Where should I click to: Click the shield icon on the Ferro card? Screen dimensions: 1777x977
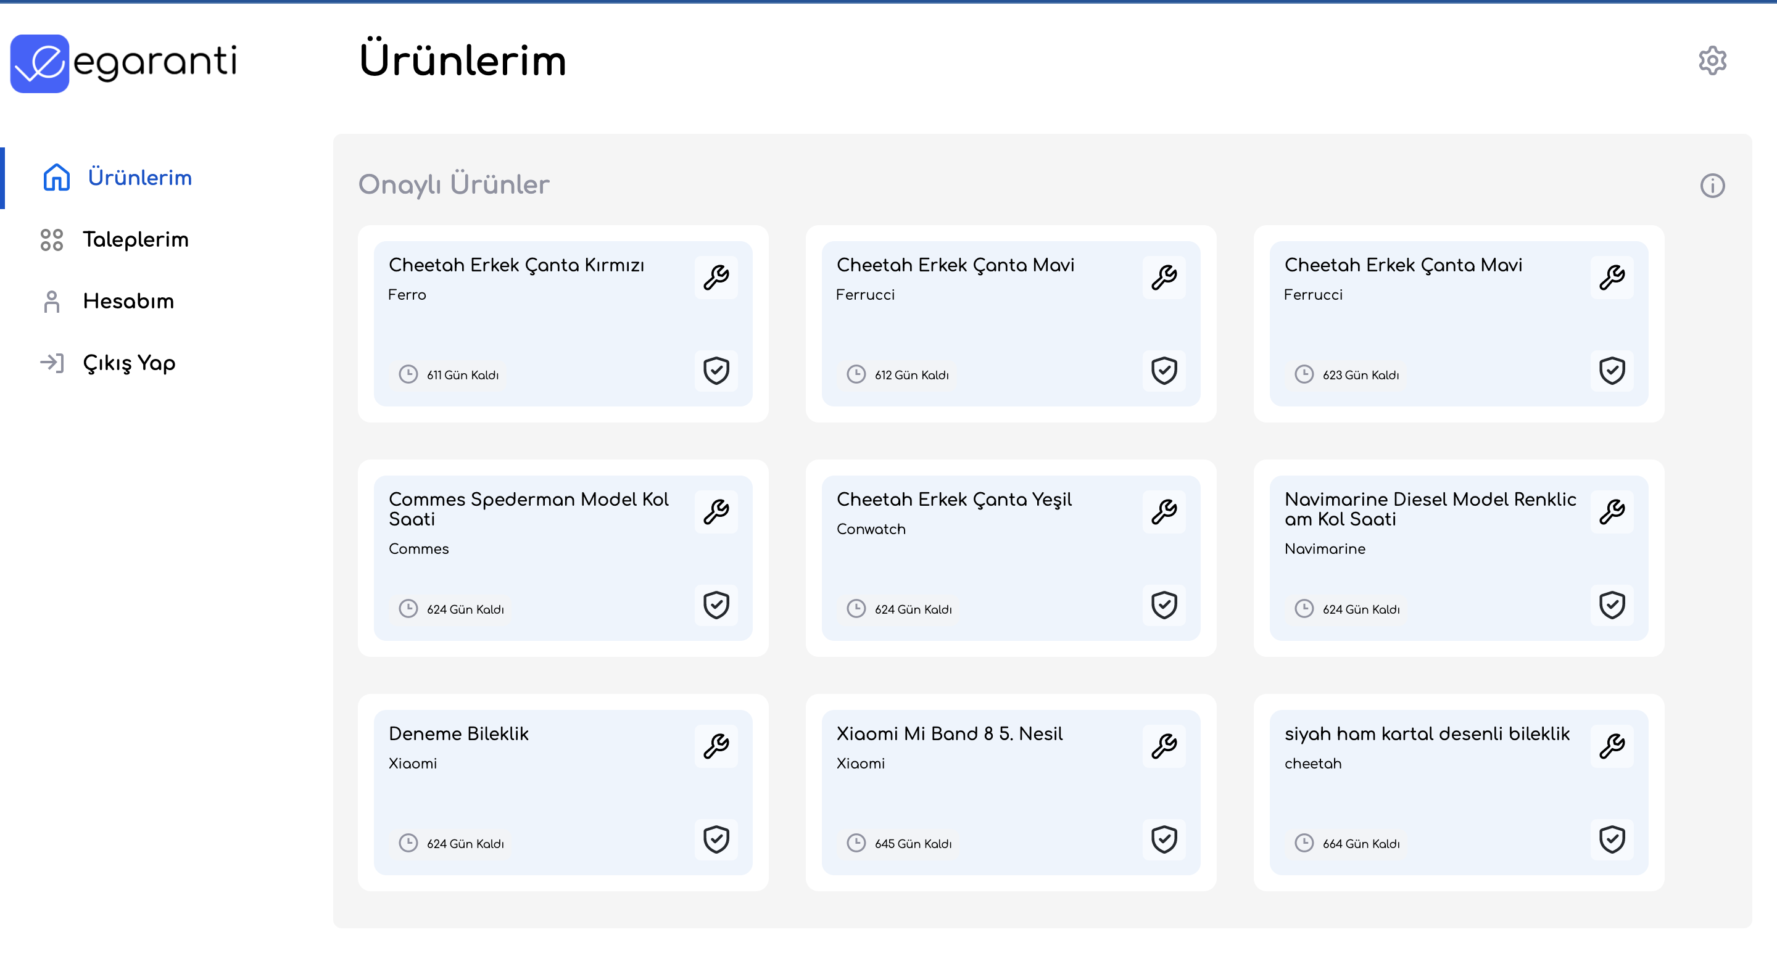(x=716, y=370)
